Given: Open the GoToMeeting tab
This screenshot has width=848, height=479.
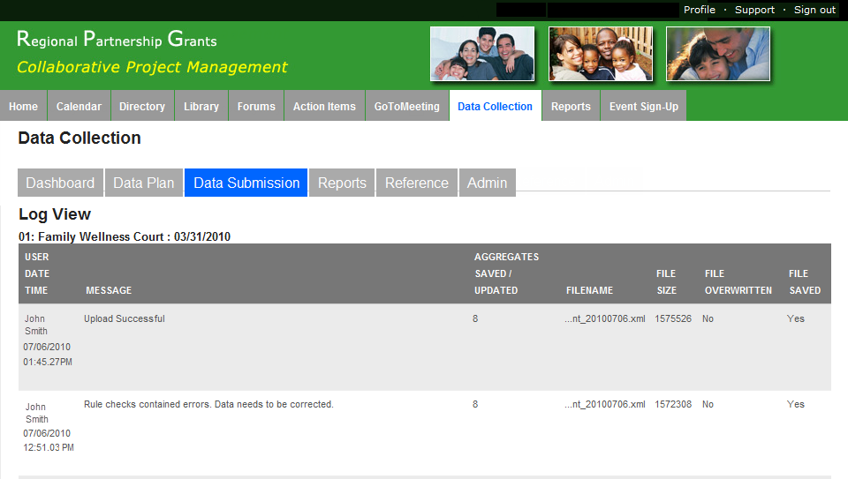Looking at the screenshot, I should 406,107.
